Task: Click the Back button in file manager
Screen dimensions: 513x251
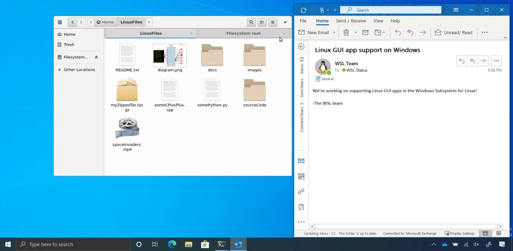Action: (72, 22)
